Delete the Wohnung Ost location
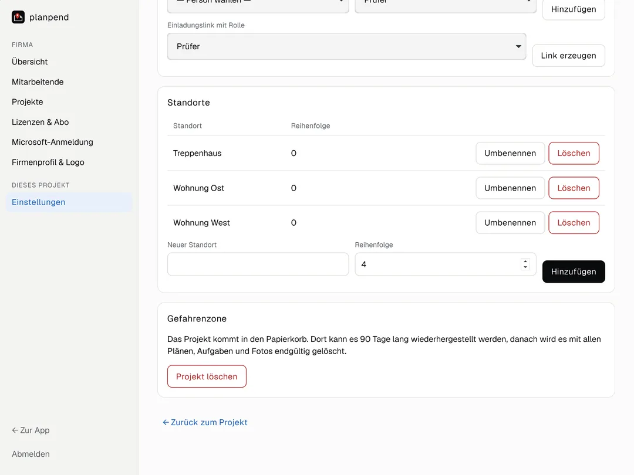Screen dimensions: 634x475 click(x=574, y=188)
